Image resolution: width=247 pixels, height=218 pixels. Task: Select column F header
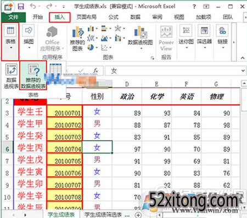(187, 84)
